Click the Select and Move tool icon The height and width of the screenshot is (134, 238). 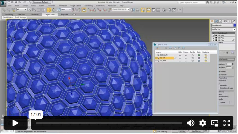[49, 10]
